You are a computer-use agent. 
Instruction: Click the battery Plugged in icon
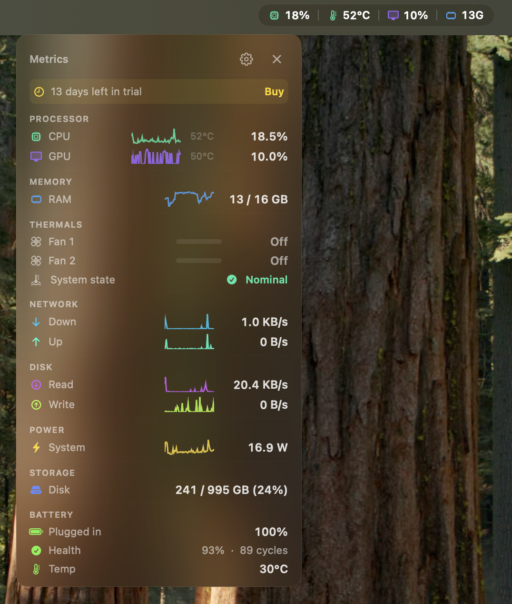coord(36,532)
